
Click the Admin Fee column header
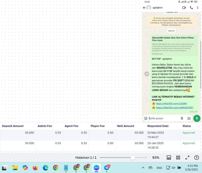click(45, 126)
